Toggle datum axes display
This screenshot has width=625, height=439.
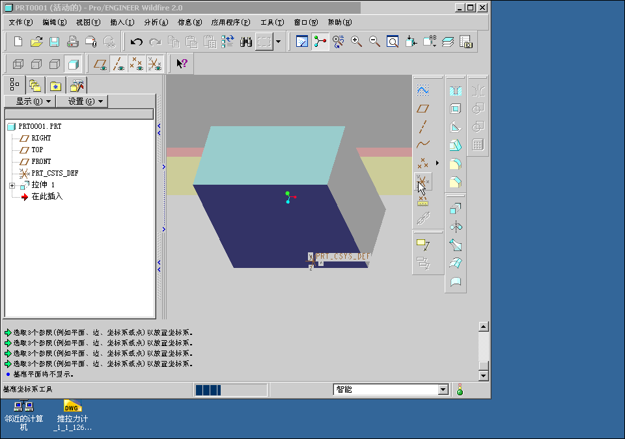pyautogui.click(x=118, y=64)
